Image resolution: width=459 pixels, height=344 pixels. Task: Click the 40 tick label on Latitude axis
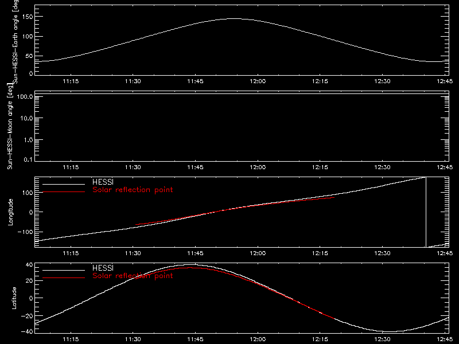click(29, 265)
